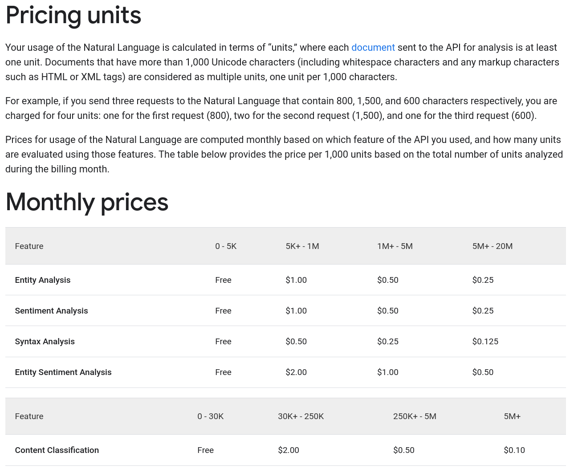Click the "250K+ - 5M" column header
The image size is (574, 473).
tap(415, 416)
